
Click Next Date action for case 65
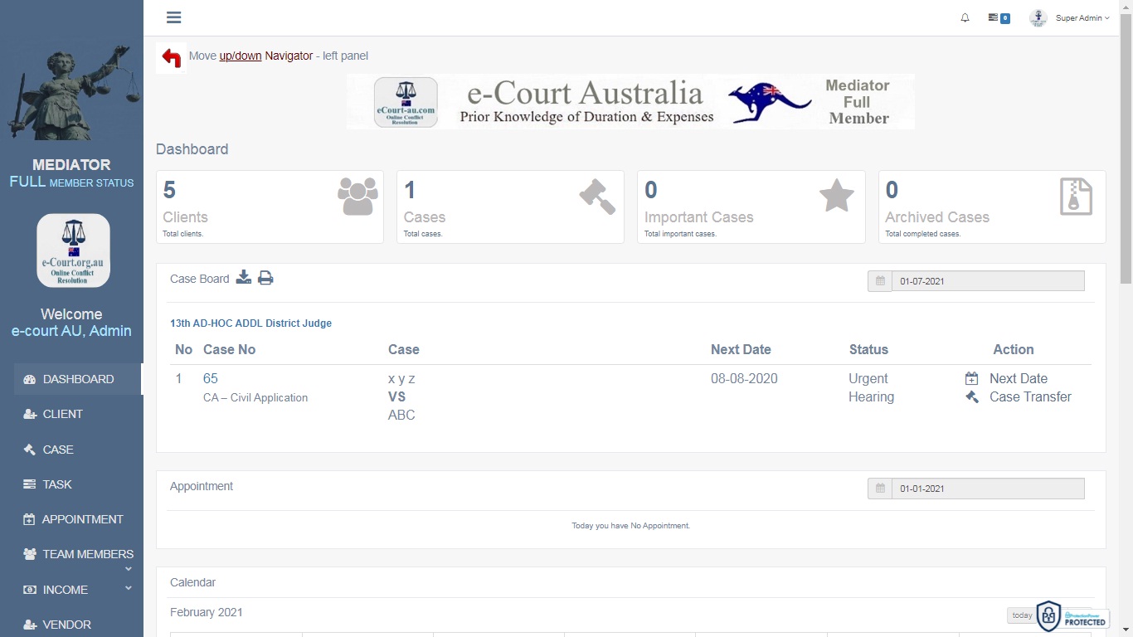tap(1018, 378)
